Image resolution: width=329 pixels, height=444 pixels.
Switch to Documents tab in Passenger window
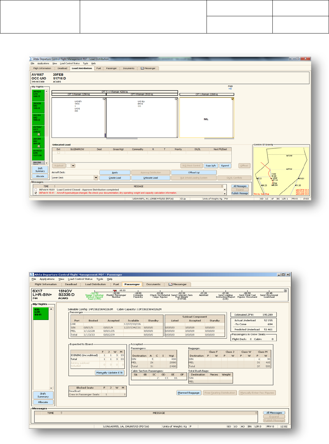(153, 284)
